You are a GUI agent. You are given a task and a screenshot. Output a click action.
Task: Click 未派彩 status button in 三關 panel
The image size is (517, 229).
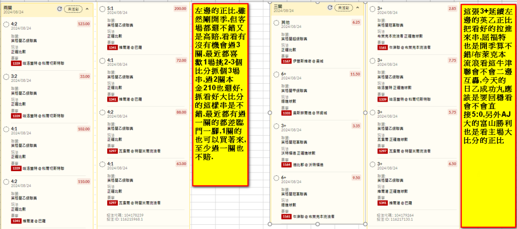[343, 8]
